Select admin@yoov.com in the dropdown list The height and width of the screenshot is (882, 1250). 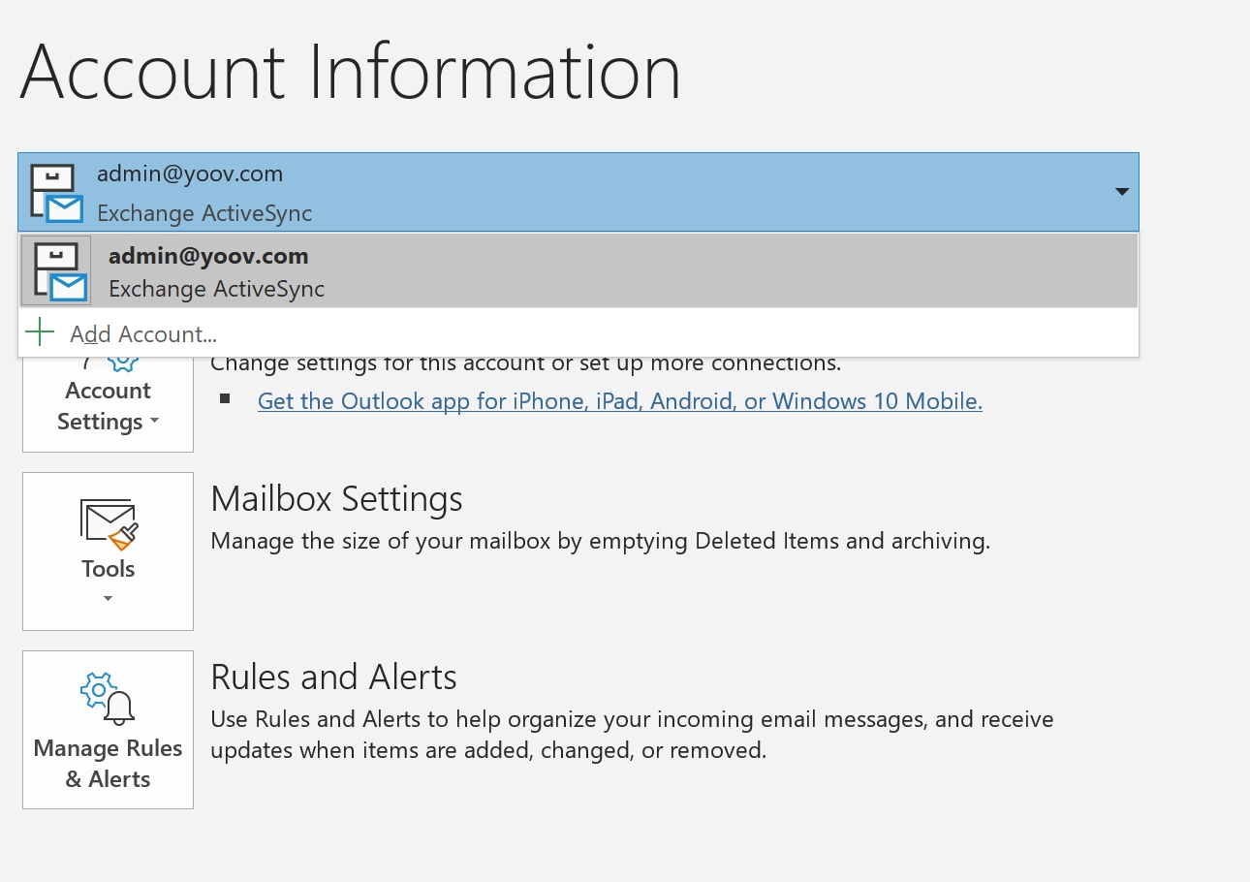point(208,256)
